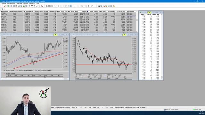Switch to the Деньги Акции tab

point(128,107)
